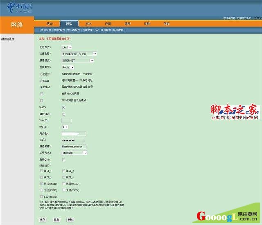Image resolution: width=262 pixels, height=225 pixels.
Task: Enable the 启用Vlan checkbox
Action: [64, 114]
